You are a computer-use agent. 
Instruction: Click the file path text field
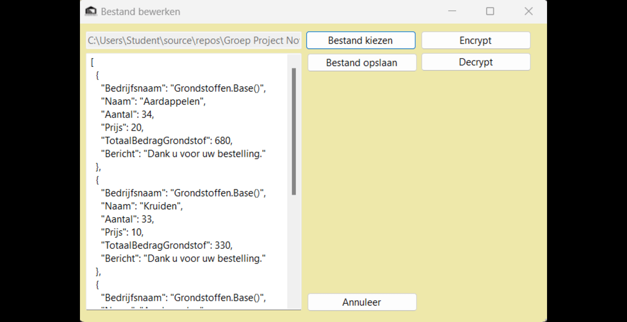[194, 41]
